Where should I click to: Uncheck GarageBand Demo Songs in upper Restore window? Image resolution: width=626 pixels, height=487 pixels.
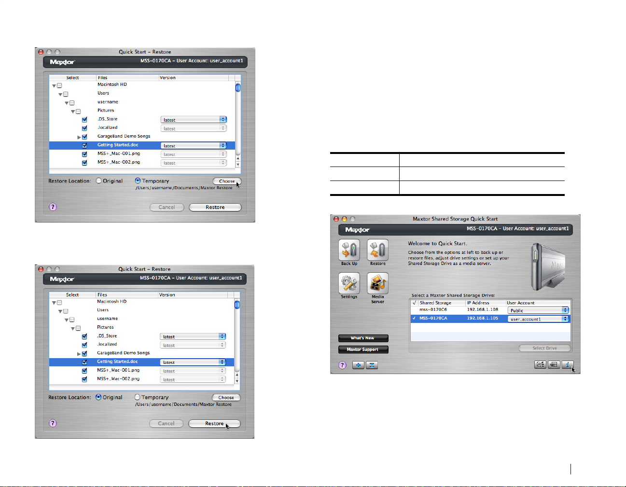[x=84, y=137]
